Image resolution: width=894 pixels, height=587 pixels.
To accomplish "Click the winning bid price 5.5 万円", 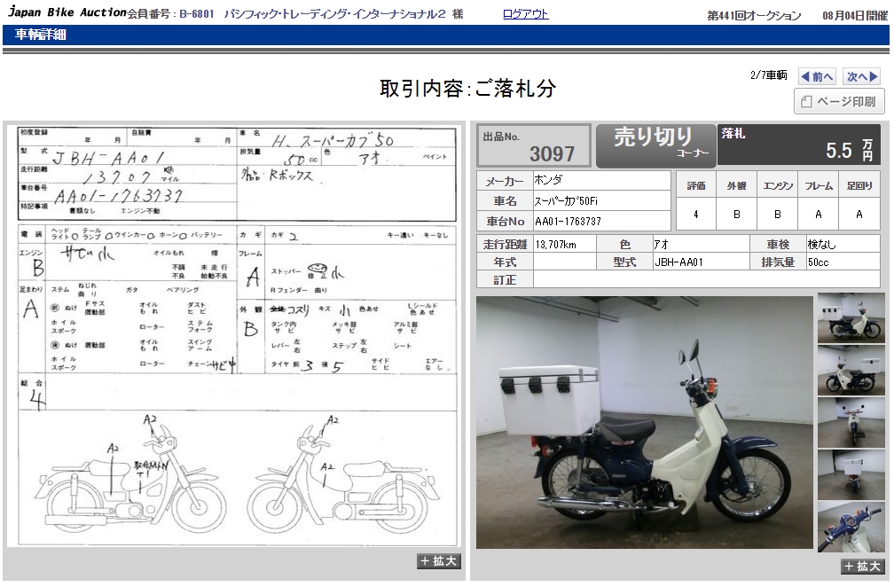I will point(850,151).
